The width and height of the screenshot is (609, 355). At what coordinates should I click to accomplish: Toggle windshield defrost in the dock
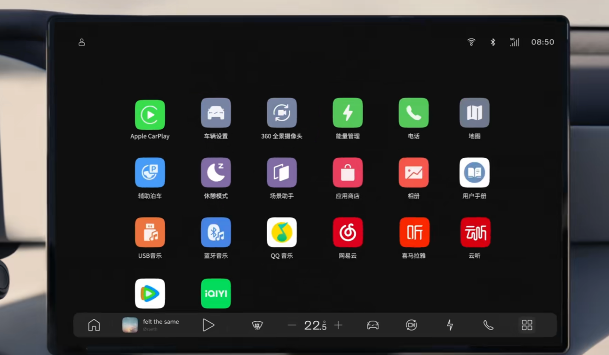pyautogui.click(x=258, y=326)
